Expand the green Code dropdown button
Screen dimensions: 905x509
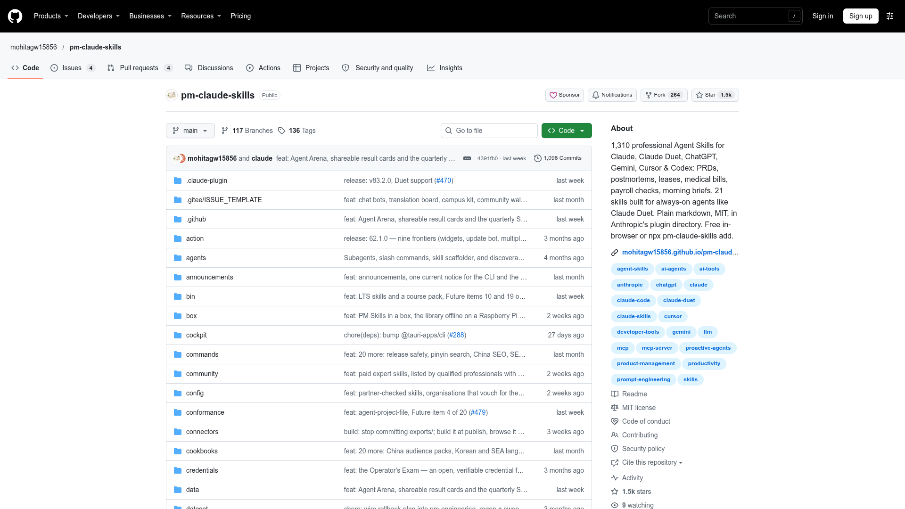567,131
